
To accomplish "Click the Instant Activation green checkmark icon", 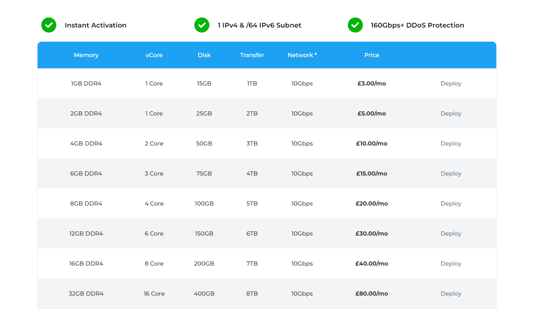I will (49, 25).
